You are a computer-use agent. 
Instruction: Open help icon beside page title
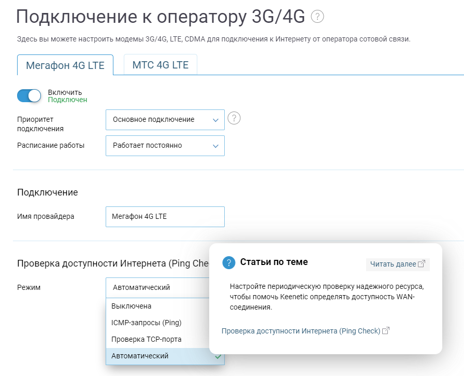[x=317, y=16]
